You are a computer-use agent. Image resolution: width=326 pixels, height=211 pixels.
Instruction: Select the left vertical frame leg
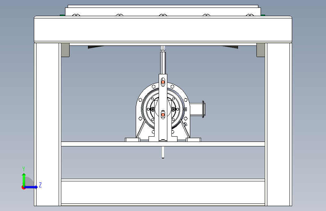(48, 124)
